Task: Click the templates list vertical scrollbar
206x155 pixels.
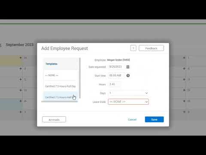Action: click(80, 78)
